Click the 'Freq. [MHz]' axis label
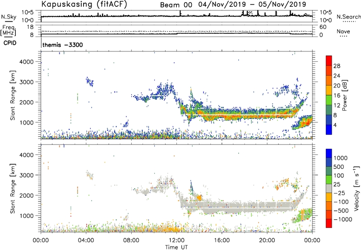 pyautogui.click(x=8, y=31)
